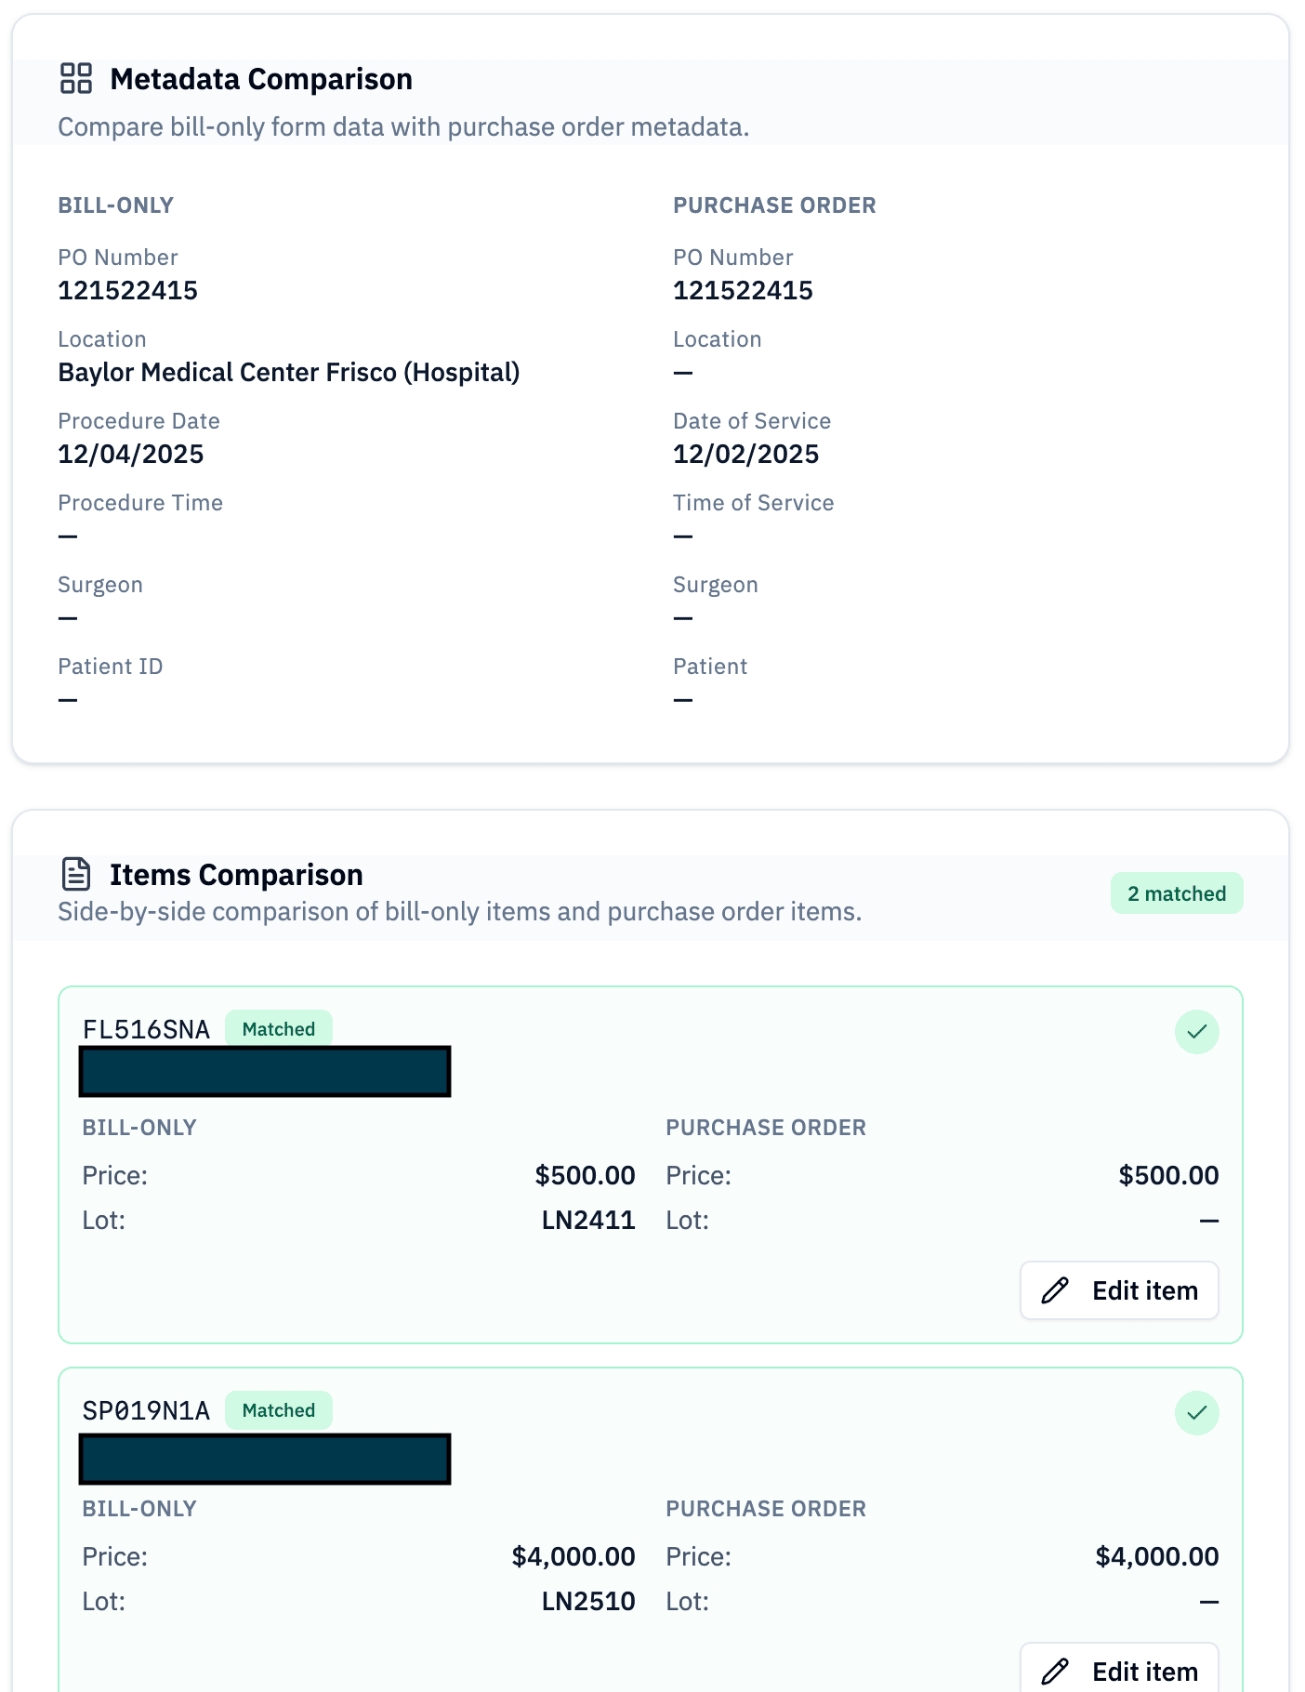Image resolution: width=1305 pixels, height=1692 pixels.
Task: Click the Procedure Date 12/04/2025 value
Action: 131,455
